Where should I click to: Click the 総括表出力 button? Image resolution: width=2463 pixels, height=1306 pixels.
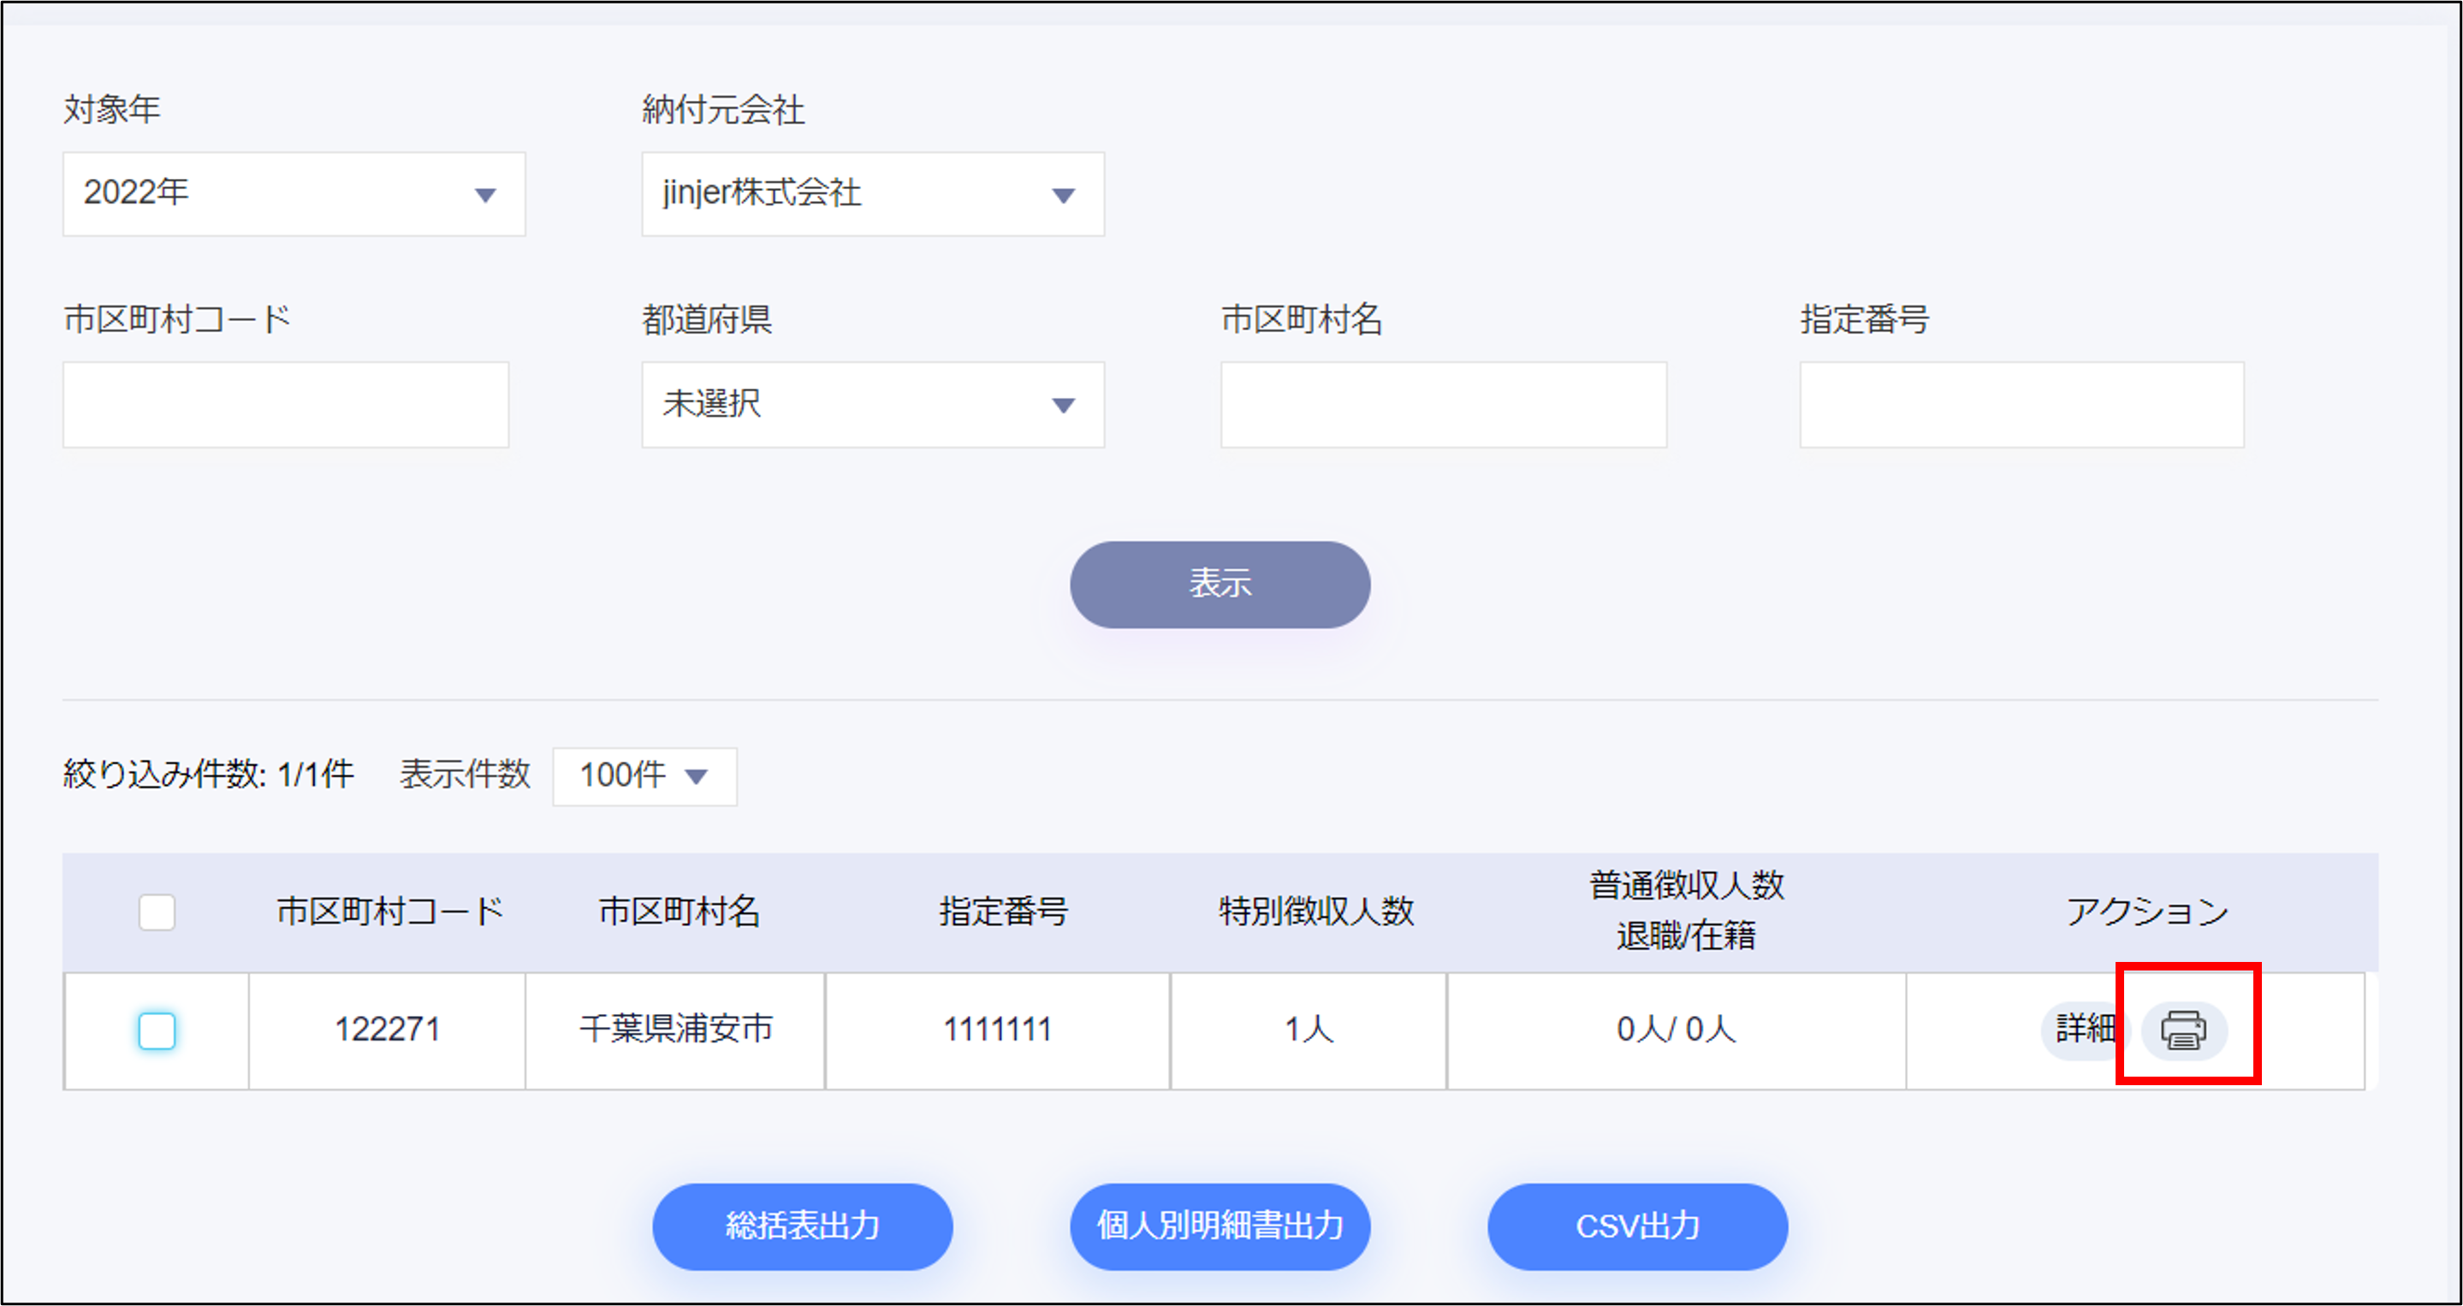coord(802,1226)
